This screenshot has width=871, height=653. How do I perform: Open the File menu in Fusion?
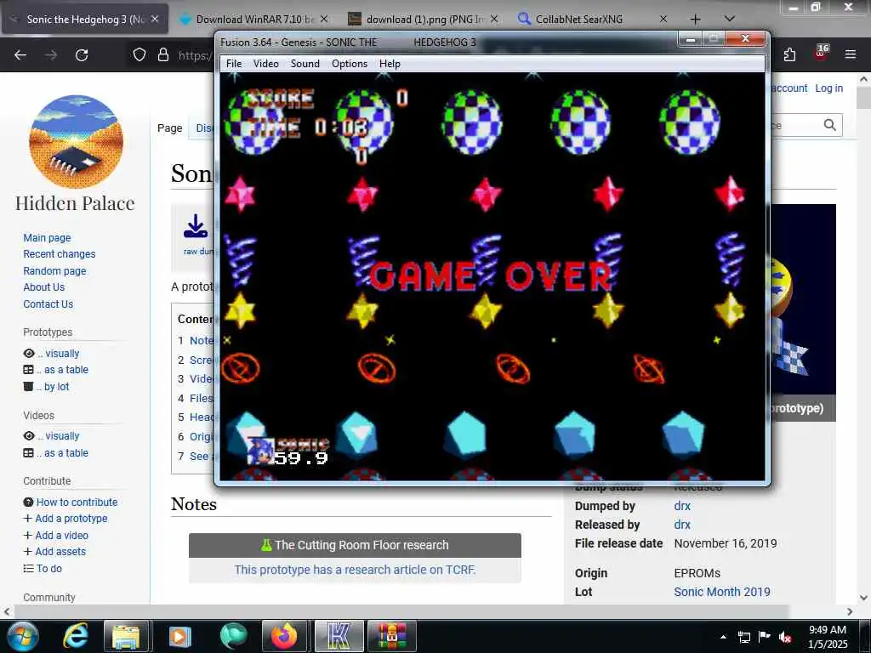point(234,64)
